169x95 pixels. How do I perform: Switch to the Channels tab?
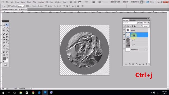tap(133, 20)
